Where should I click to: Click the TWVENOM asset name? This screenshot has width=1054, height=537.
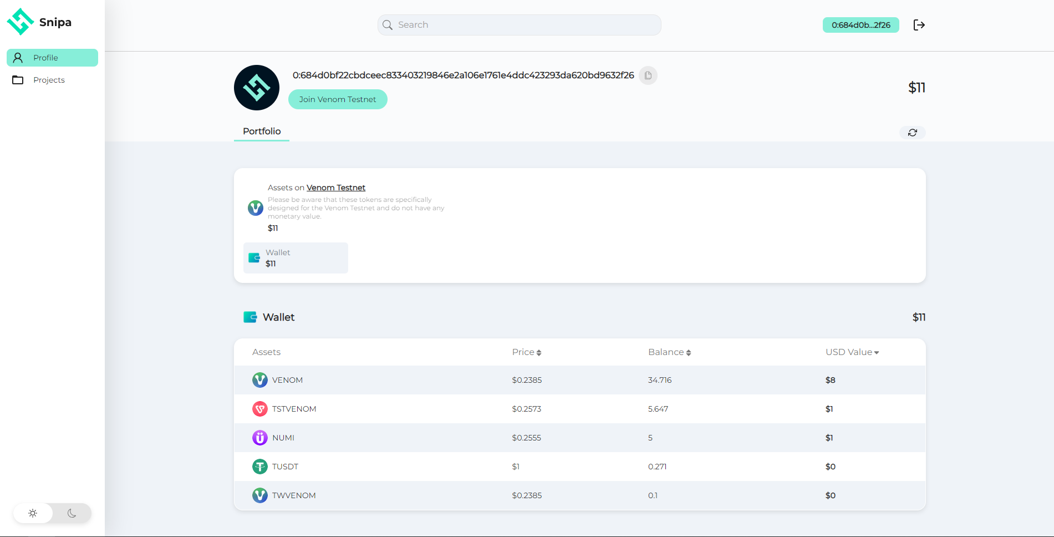click(x=294, y=495)
